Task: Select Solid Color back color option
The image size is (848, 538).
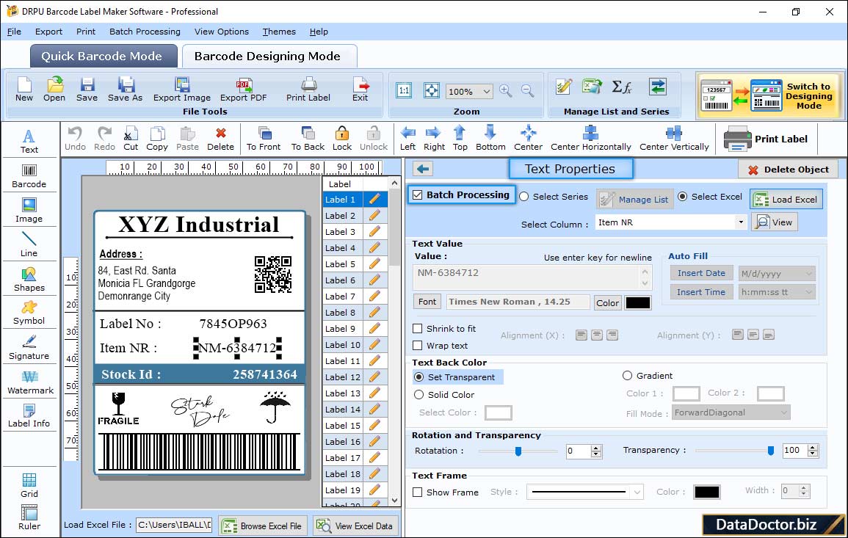Action: (418, 395)
